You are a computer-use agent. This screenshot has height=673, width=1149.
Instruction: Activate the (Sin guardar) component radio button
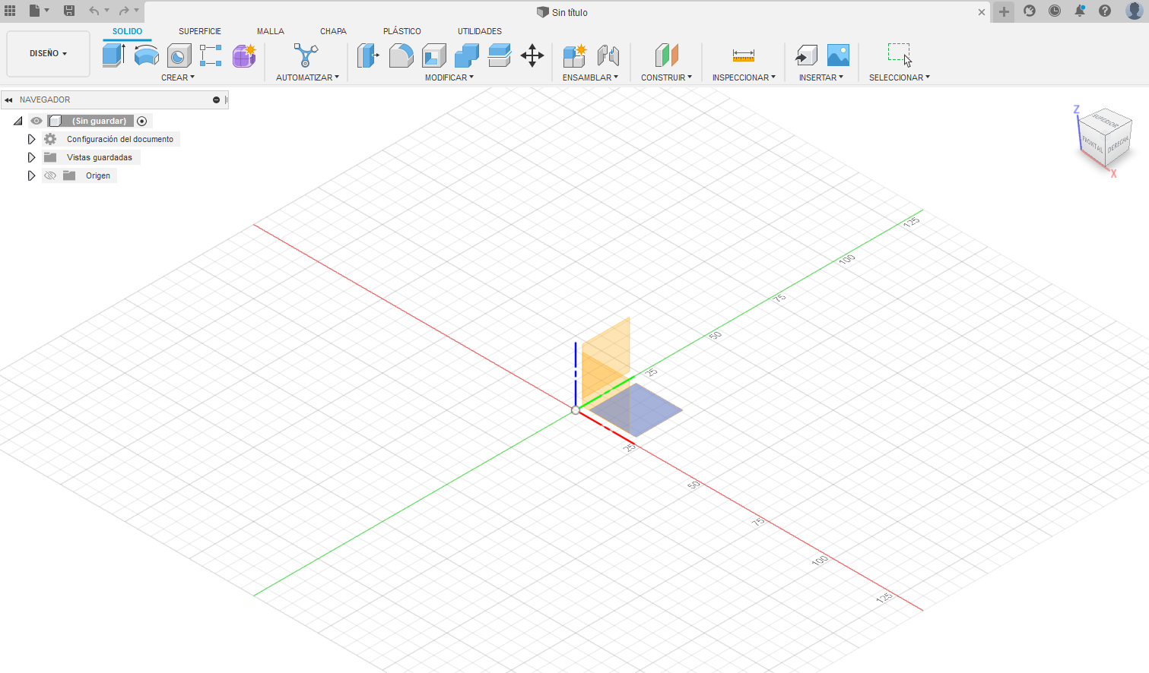pos(142,121)
